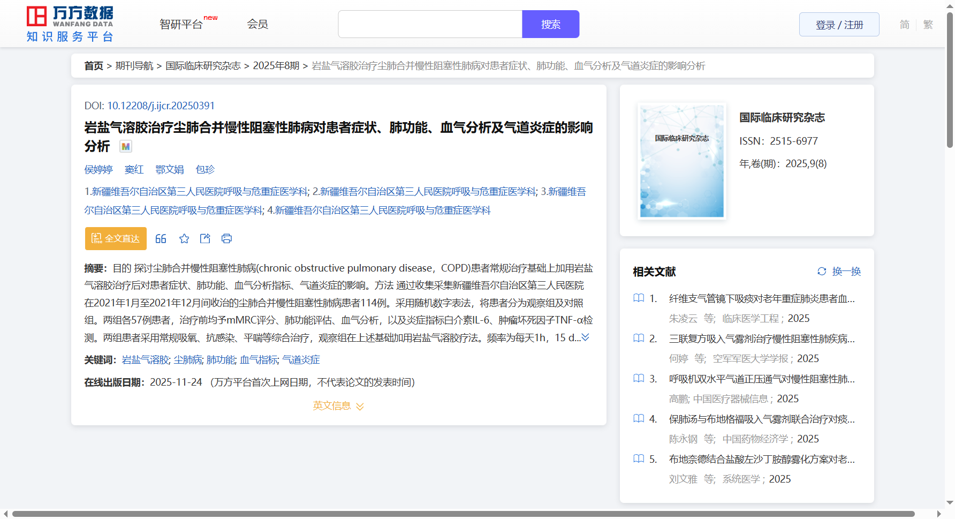Switch to traditional Chinese 繁

pos(928,25)
